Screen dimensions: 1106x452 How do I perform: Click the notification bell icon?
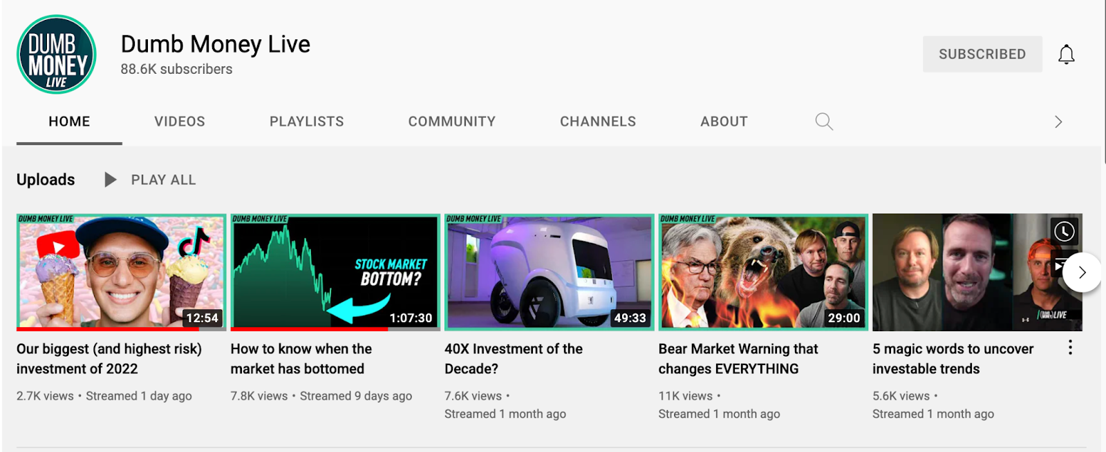(x=1066, y=55)
